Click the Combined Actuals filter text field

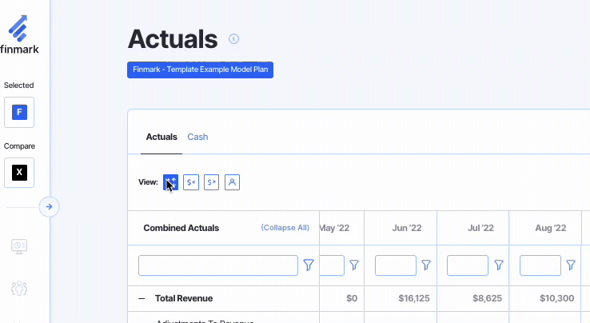pyautogui.click(x=217, y=265)
